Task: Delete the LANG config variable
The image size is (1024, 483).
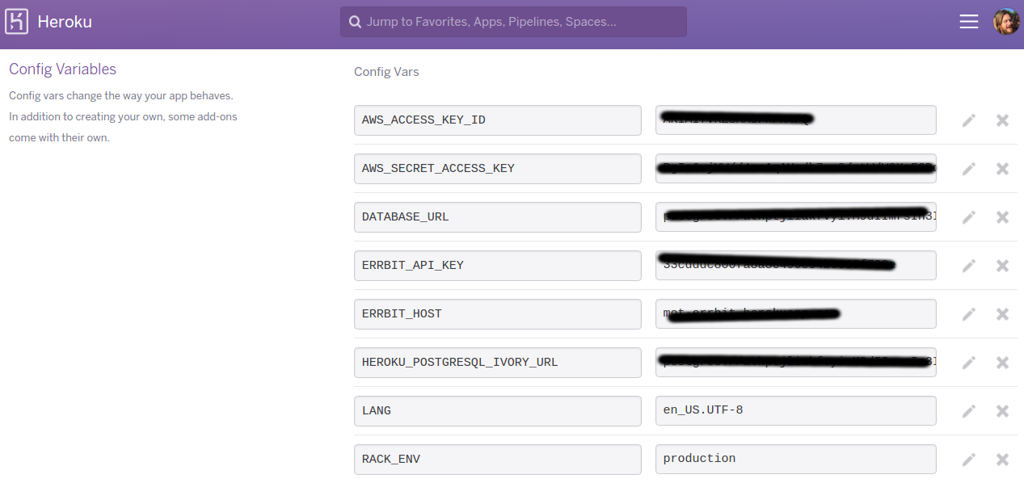Action: (1002, 411)
